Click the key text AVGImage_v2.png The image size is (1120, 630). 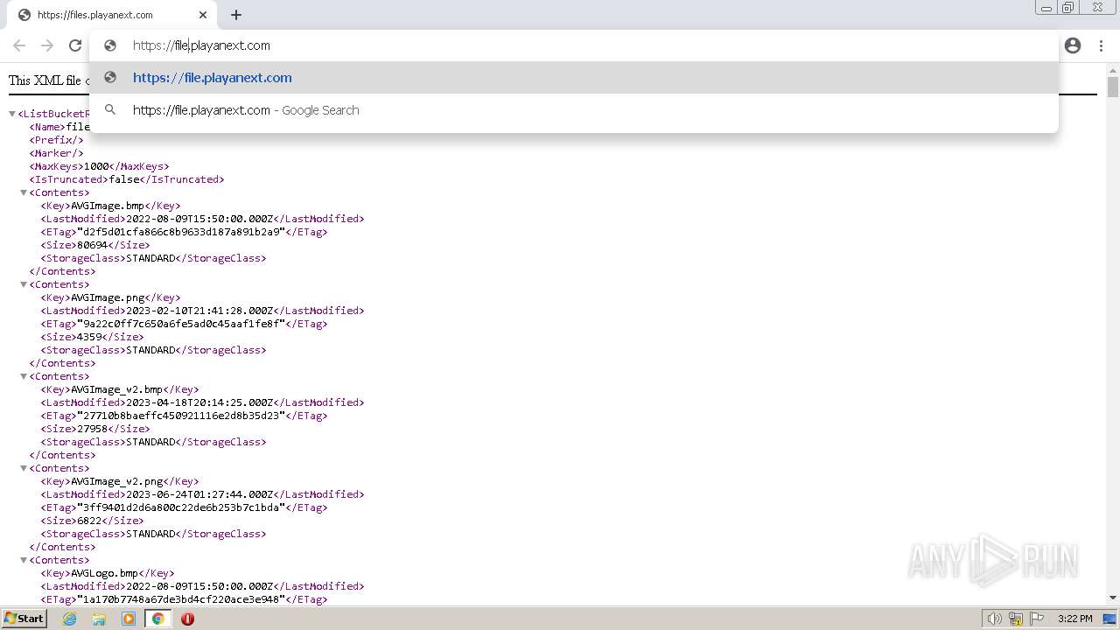tap(116, 481)
